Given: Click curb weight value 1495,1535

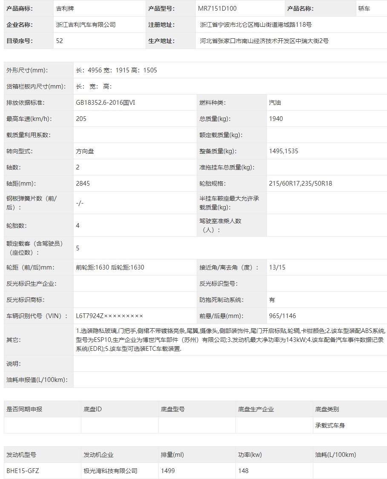Looking at the screenshot, I should [x=284, y=151].
